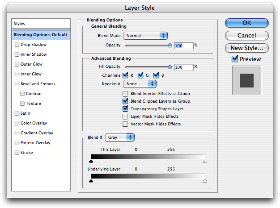
Task: Open the Outer Glow settings label
Action: (32, 64)
